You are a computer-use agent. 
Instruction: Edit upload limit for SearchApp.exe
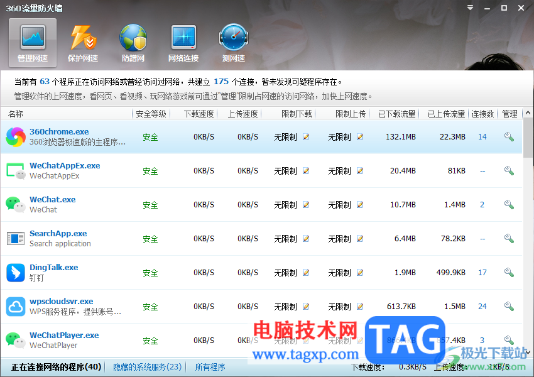click(x=359, y=238)
